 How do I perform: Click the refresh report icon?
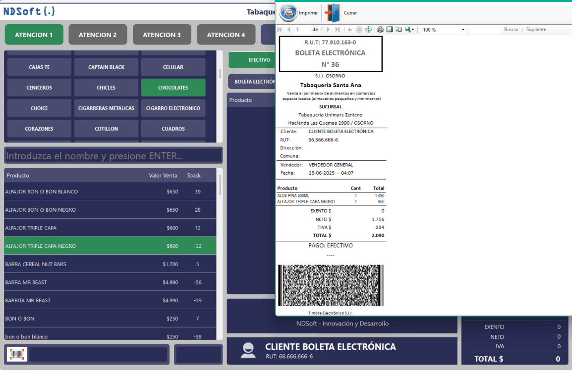[368, 30]
